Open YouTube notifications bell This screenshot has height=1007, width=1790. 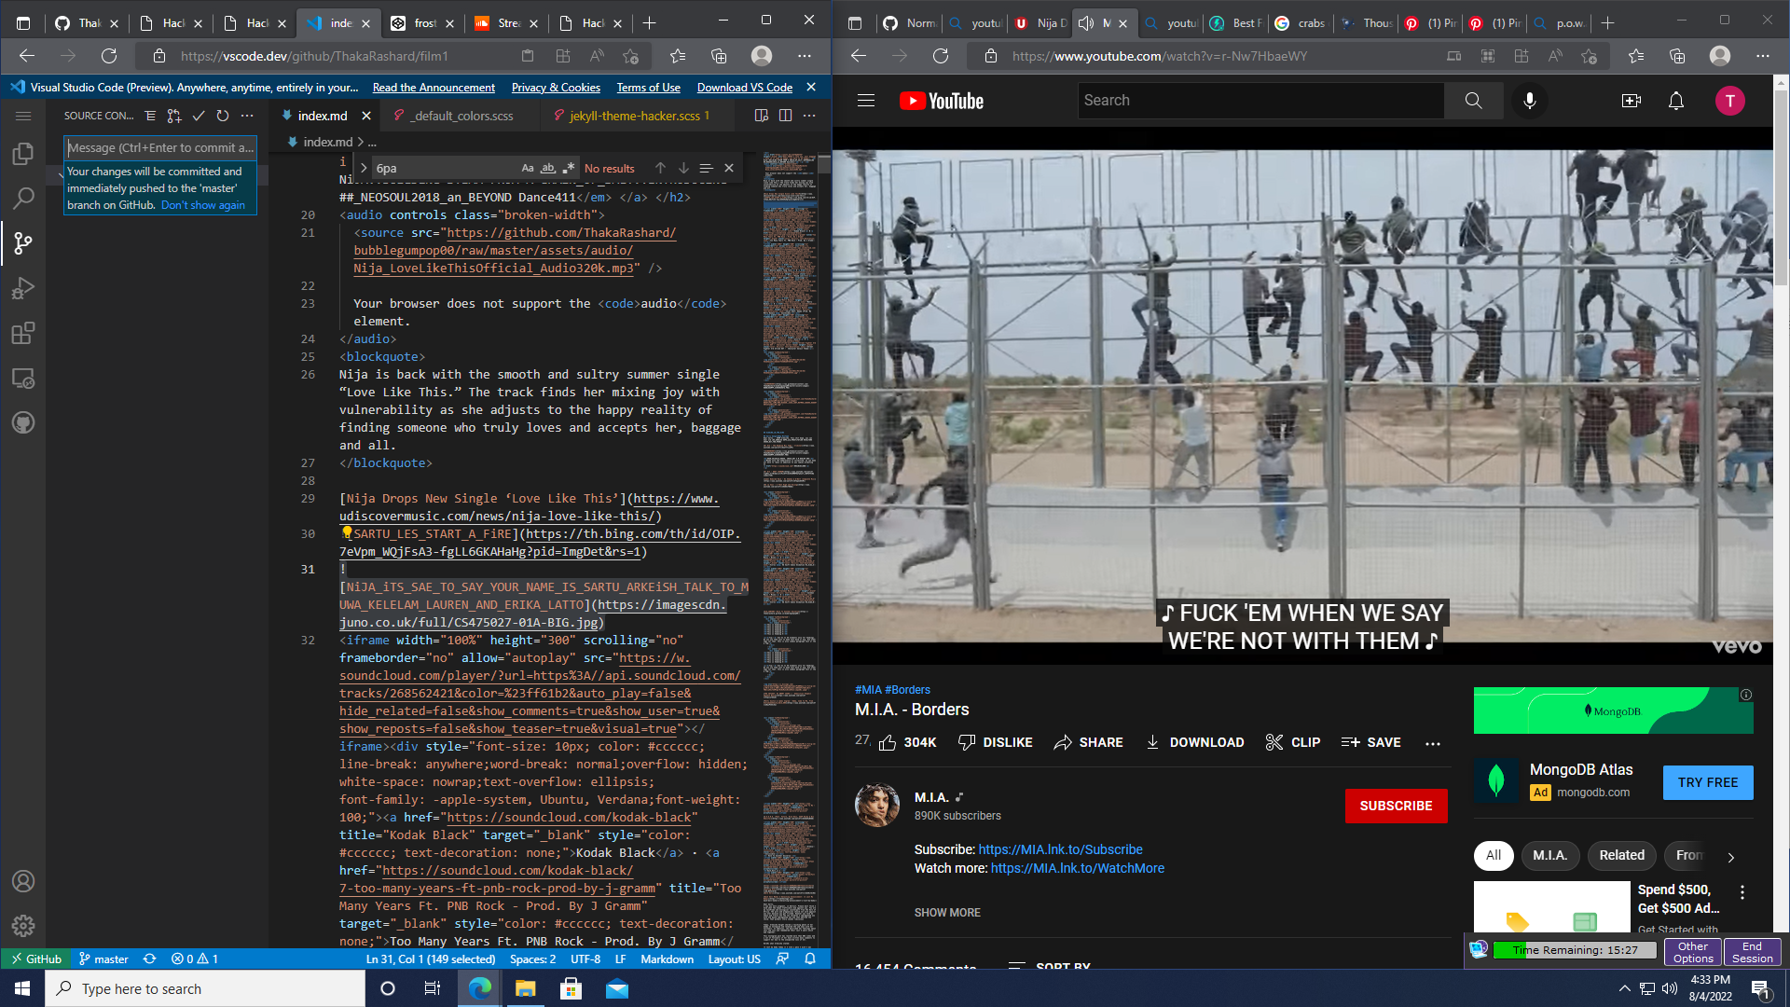coord(1676,101)
